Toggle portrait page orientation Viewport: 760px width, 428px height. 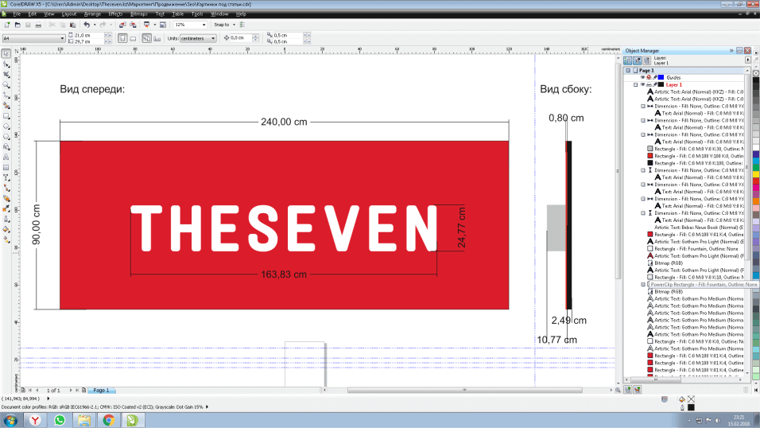point(122,38)
